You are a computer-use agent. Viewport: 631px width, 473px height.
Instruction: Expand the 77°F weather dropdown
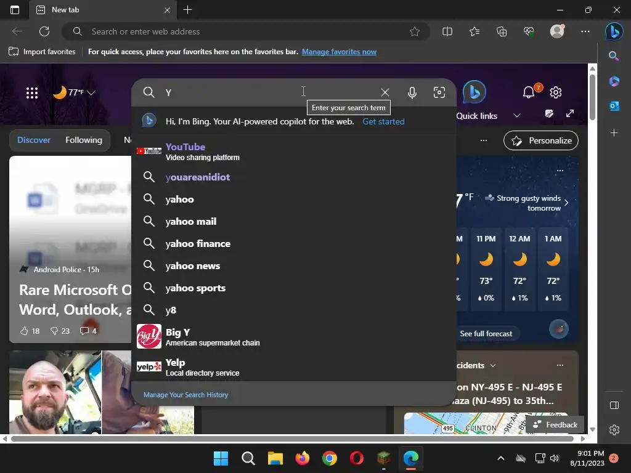click(x=75, y=92)
